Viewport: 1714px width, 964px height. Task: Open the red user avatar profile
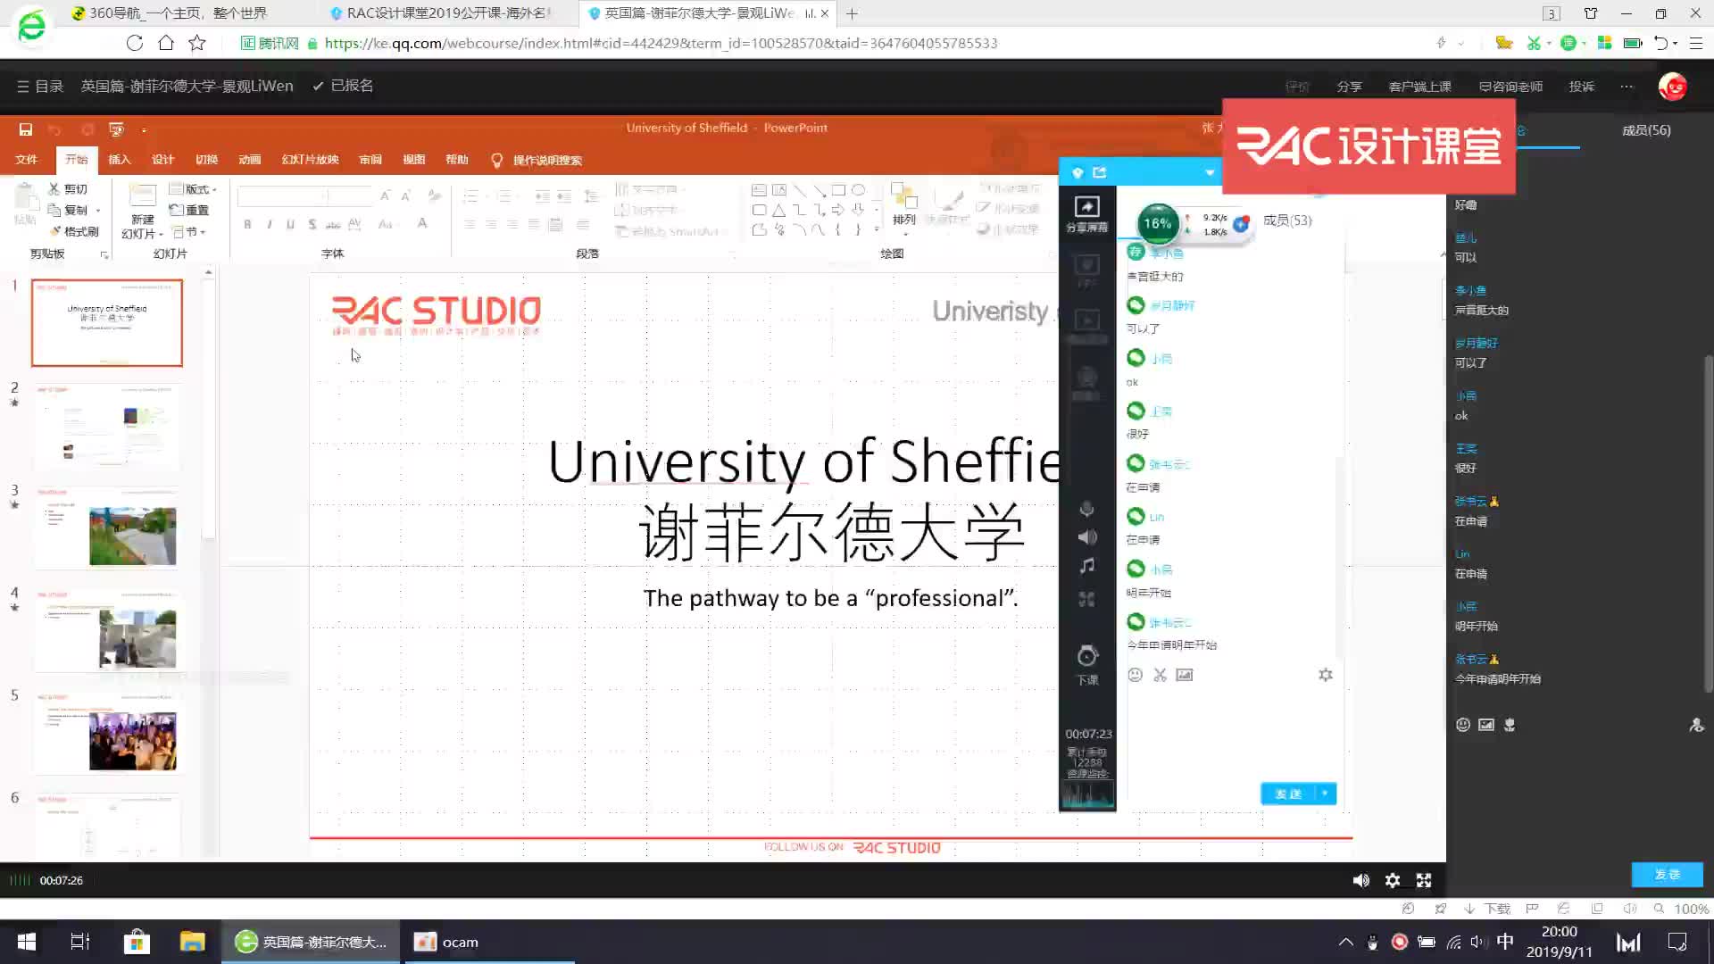[x=1672, y=87]
